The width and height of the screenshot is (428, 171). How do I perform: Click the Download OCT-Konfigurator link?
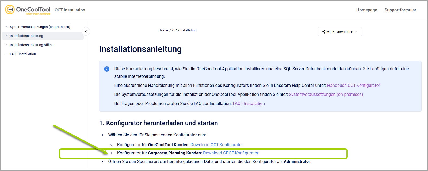[x=217, y=145]
